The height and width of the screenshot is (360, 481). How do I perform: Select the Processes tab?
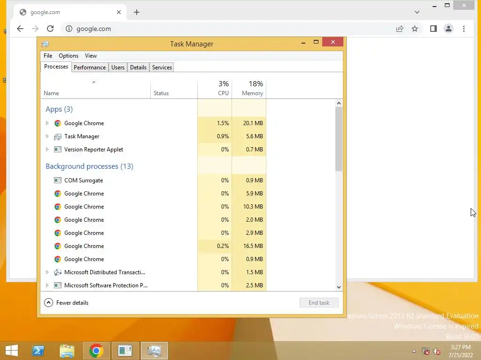coord(56,67)
